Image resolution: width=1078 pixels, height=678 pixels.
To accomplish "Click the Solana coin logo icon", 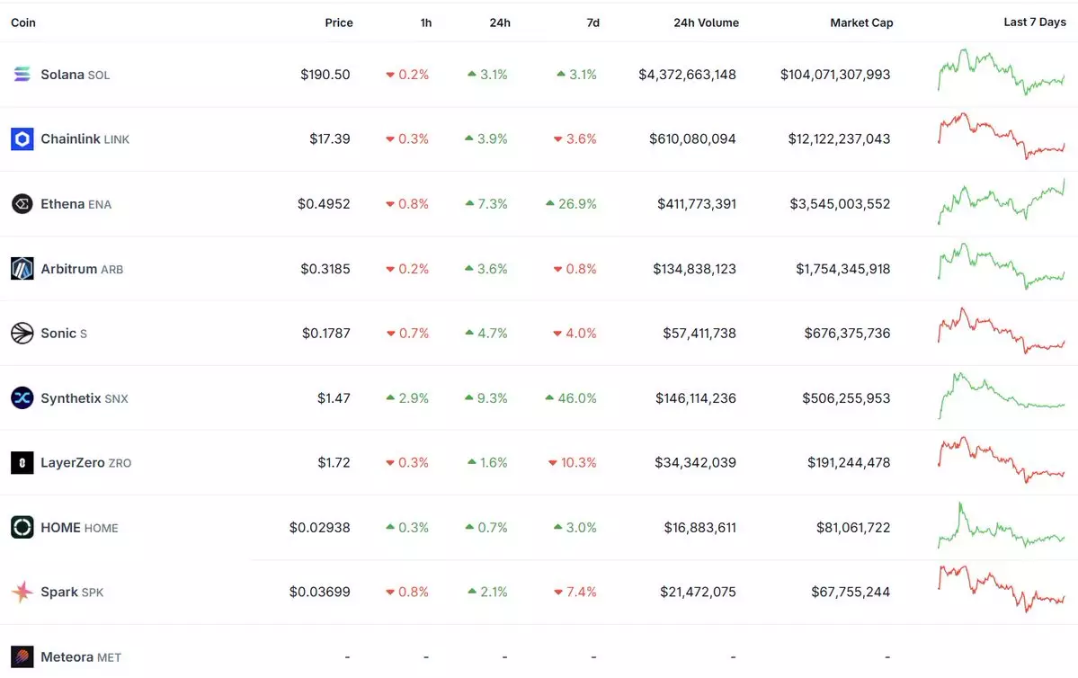I will click(22, 75).
